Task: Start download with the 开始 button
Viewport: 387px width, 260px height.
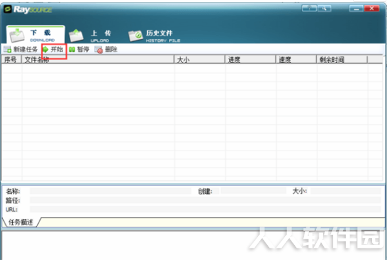Action: [x=53, y=50]
